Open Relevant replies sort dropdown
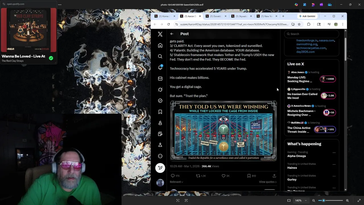This screenshot has height=205, width=364. pos(177,182)
